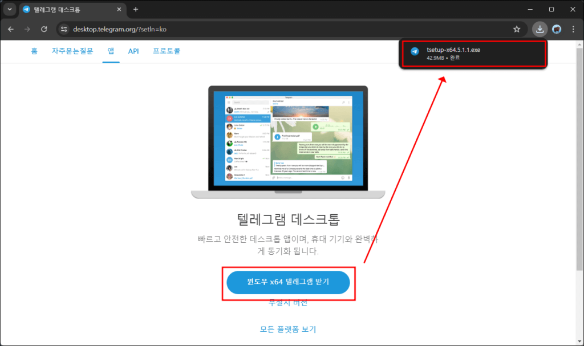Viewport: 584px width, 346px height.
Task: View site information icon in address bar
Action: [x=64, y=29]
